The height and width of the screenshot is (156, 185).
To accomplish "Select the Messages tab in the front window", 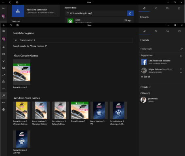I will tap(168, 31).
